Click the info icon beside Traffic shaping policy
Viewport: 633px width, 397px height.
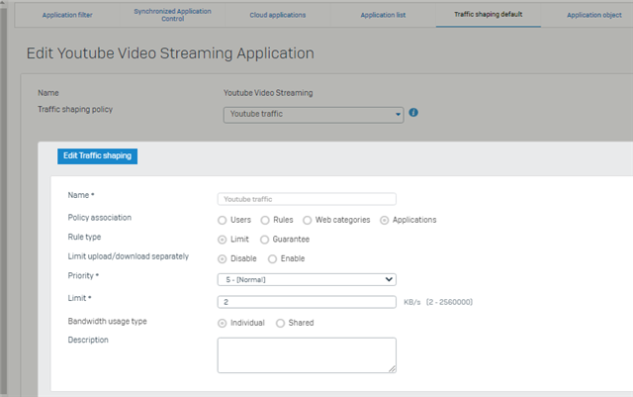pyautogui.click(x=413, y=113)
